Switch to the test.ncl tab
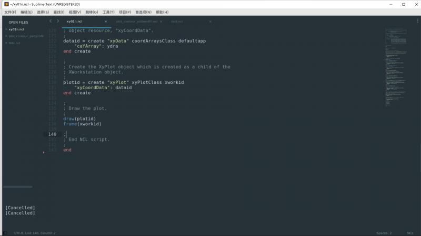 click(177, 22)
